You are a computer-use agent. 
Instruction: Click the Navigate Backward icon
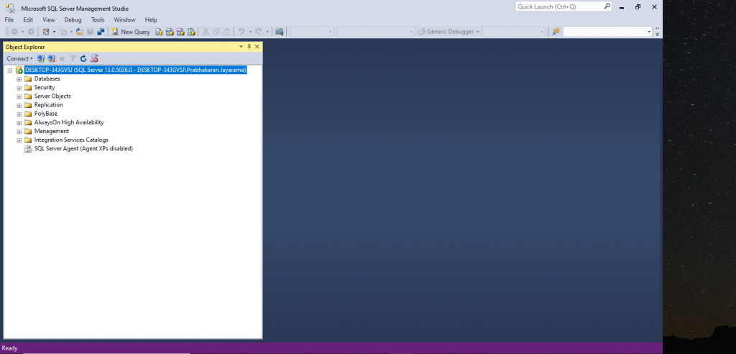pos(14,32)
